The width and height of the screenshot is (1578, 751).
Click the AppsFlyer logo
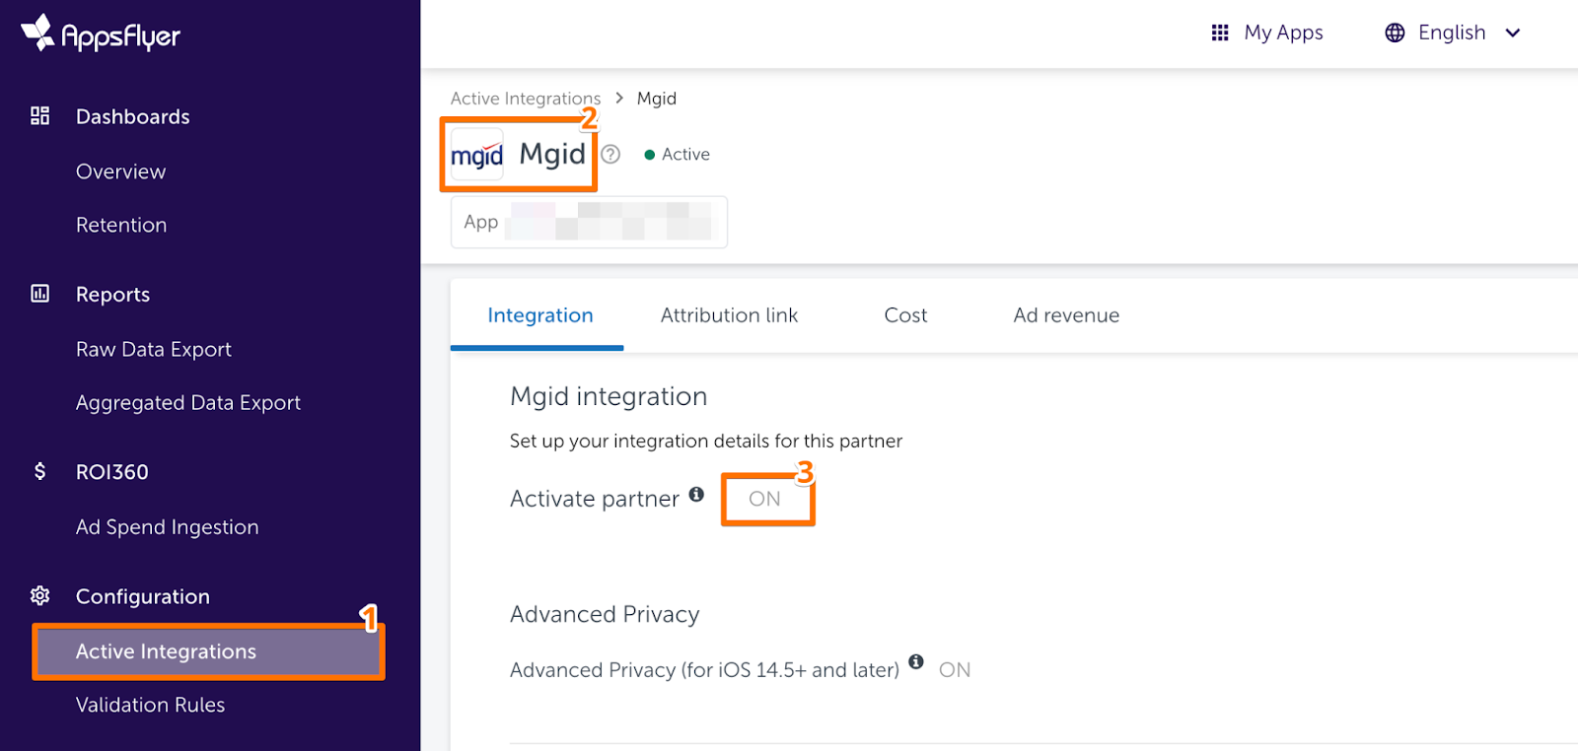[x=100, y=34]
